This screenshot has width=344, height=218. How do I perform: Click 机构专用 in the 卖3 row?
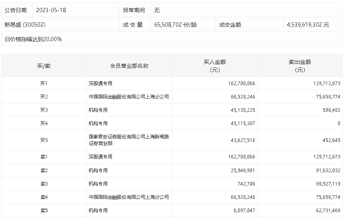(x=98, y=183)
